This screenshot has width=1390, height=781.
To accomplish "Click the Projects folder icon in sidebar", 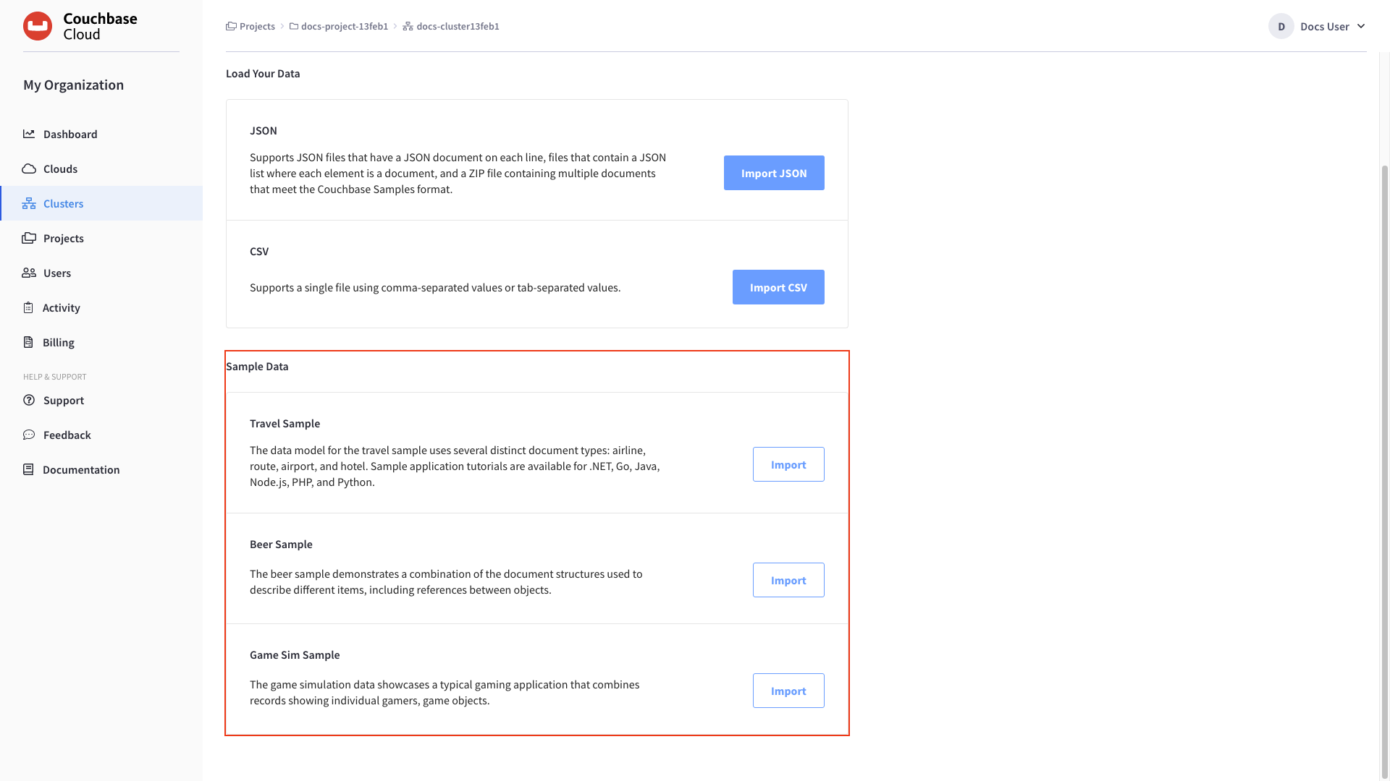I will tap(29, 238).
